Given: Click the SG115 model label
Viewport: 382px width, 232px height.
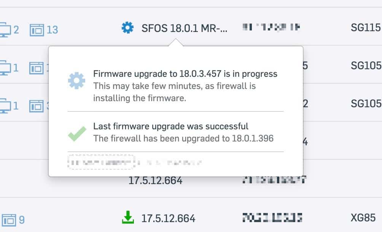Looking at the screenshot, I should (366, 28).
